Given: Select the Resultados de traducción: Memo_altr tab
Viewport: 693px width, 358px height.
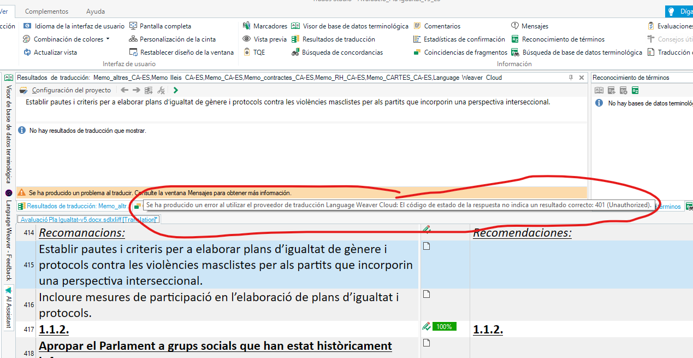Looking at the screenshot, I should click(73, 206).
